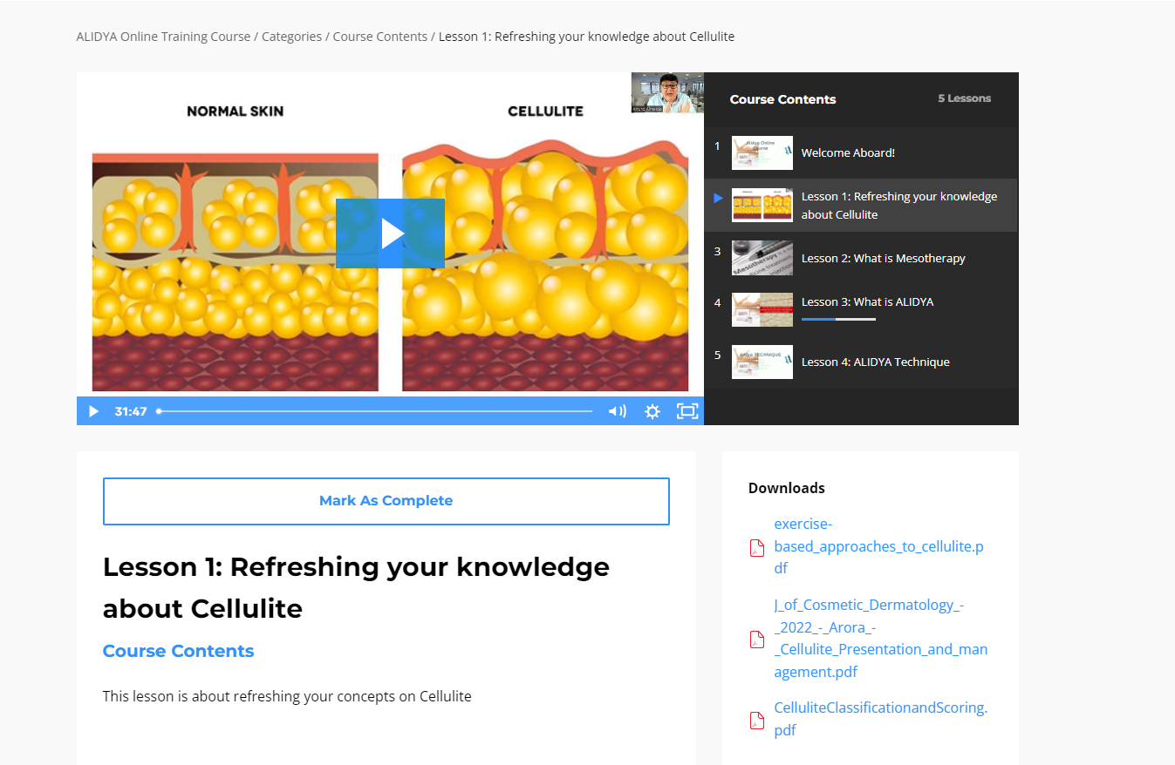Click the Lesson 4 ALIDYA Technique thumbnail
The image size is (1175, 765).
[762, 362]
